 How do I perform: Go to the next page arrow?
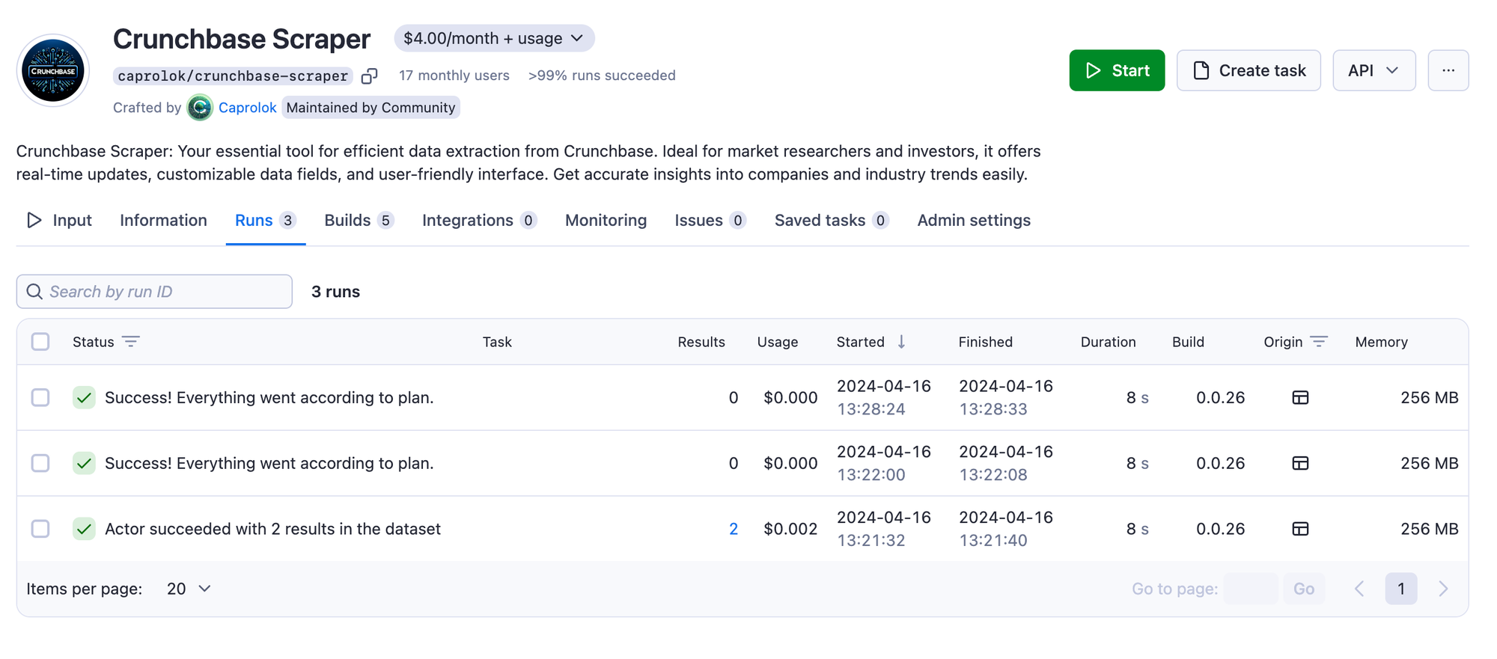point(1443,589)
